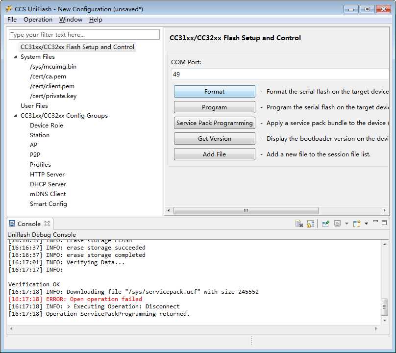Select CC31xx/CC32xx Flash Setup and Control tree item
Image resolution: width=396 pixels, height=353 pixels.
(x=77, y=47)
